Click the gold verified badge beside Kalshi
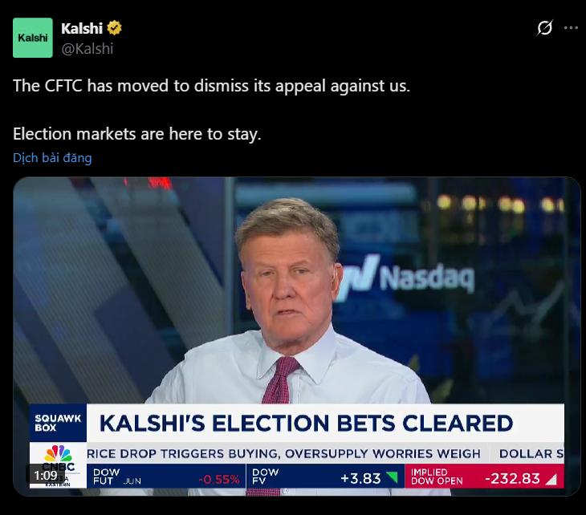Screen dimensions: 586x515 coord(115,29)
